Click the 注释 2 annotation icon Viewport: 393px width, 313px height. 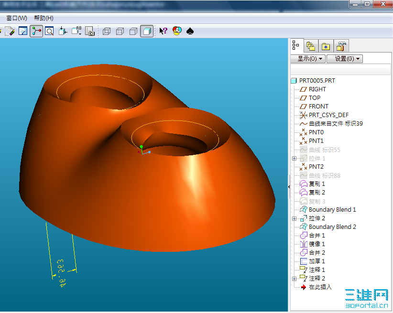coord(304,279)
